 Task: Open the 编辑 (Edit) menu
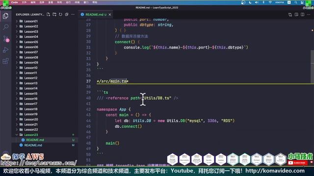[x=33, y=2]
